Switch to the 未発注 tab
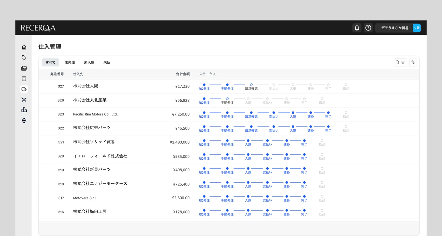The height and width of the screenshot is (236, 442). (70, 62)
